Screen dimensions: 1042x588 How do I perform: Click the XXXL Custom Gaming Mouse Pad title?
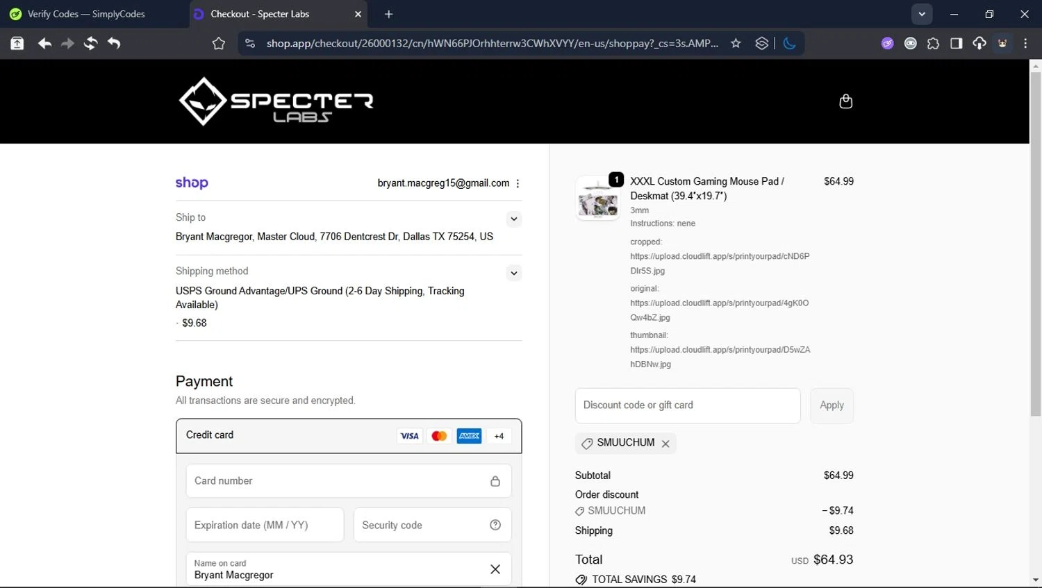pyautogui.click(x=707, y=189)
